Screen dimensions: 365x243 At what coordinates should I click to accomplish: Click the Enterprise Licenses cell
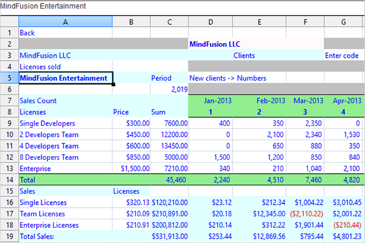click(66, 225)
